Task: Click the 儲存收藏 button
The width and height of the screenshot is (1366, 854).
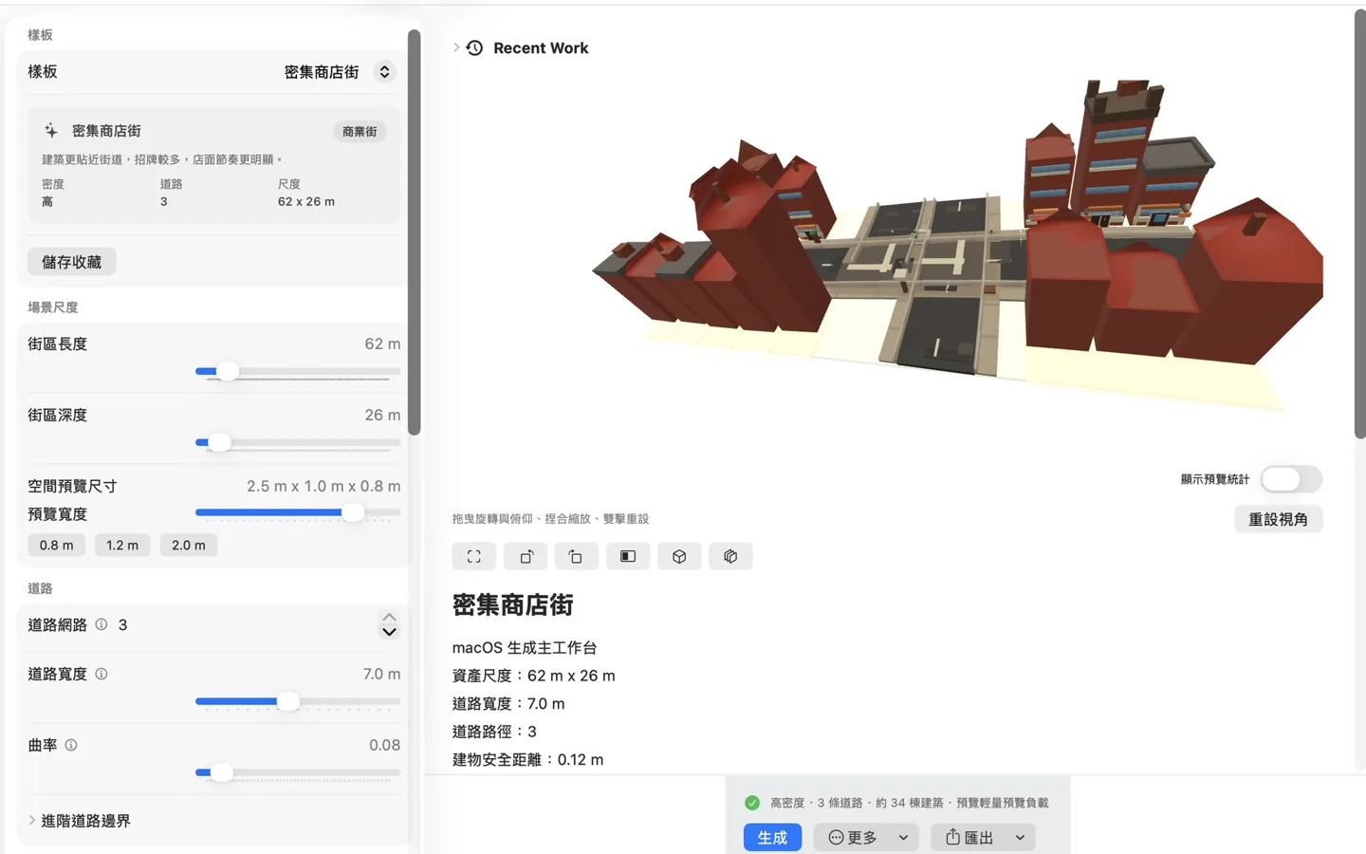Action: point(72,262)
